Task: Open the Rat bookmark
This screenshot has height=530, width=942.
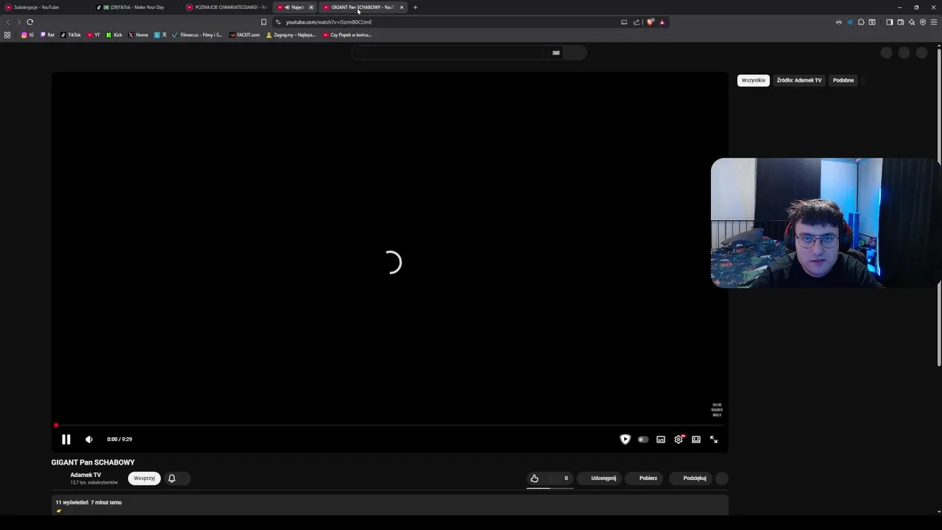Action: click(x=47, y=35)
